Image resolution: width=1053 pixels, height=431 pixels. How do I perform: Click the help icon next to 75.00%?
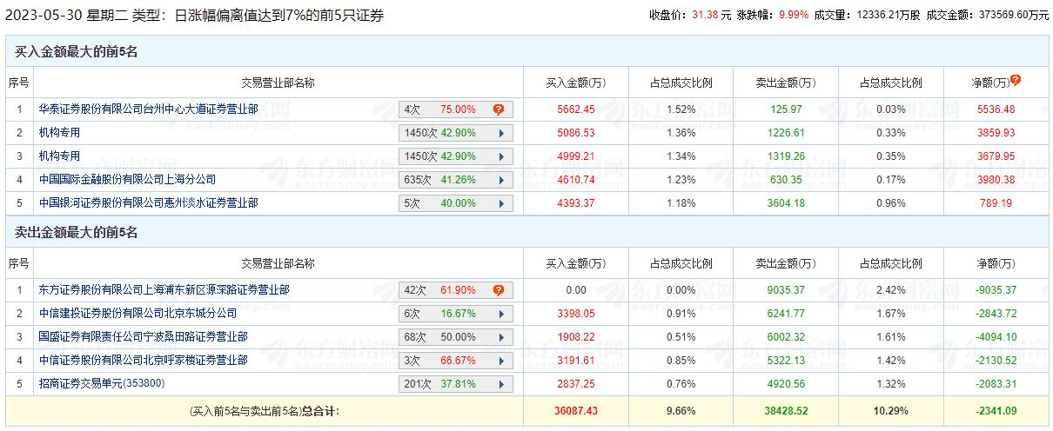(499, 109)
